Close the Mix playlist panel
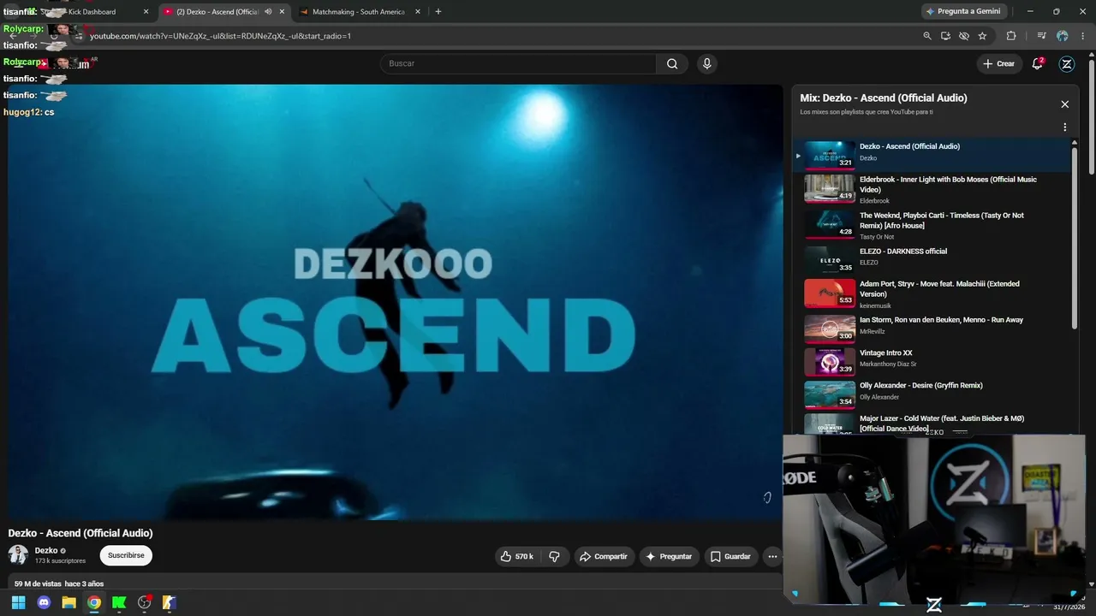1096x616 pixels. point(1065,104)
